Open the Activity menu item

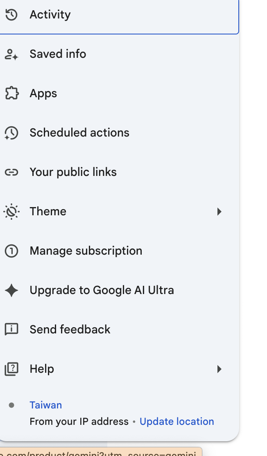coord(119,15)
